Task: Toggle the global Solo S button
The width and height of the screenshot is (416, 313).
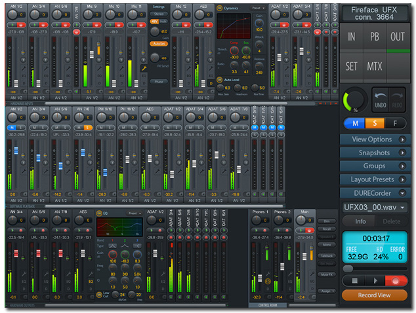Action: 375,123
